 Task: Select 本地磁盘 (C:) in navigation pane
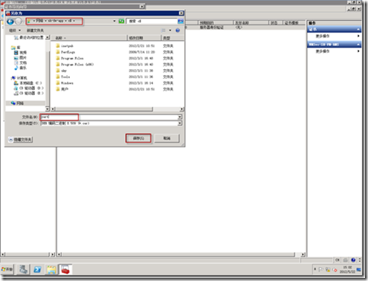pyautogui.click(x=28, y=83)
